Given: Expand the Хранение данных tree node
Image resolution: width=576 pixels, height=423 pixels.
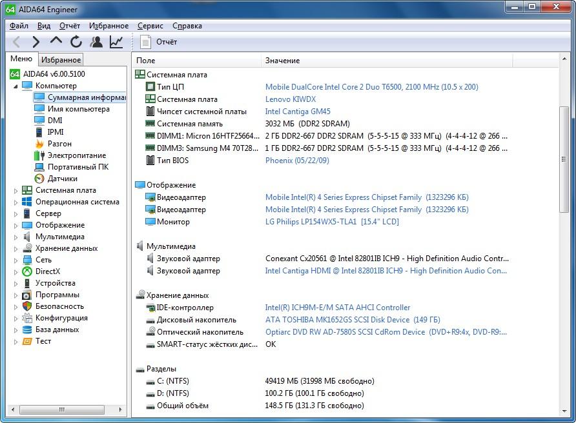Looking at the screenshot, I should tap(15, 249).
